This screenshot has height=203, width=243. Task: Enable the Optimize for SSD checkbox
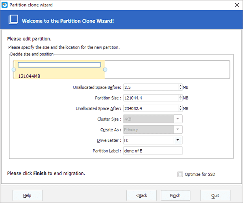[x=180, y=174]
